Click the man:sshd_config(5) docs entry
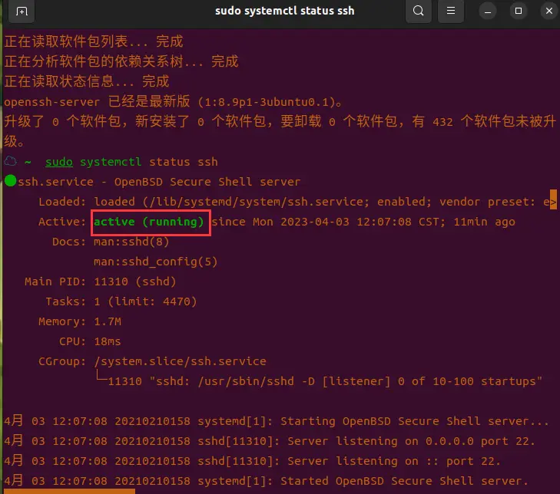This screenshot has width=560, height=494. tap(155, 262)
